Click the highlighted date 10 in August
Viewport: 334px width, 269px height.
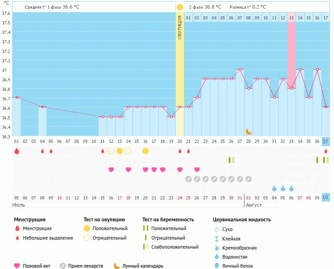point(325,198)
